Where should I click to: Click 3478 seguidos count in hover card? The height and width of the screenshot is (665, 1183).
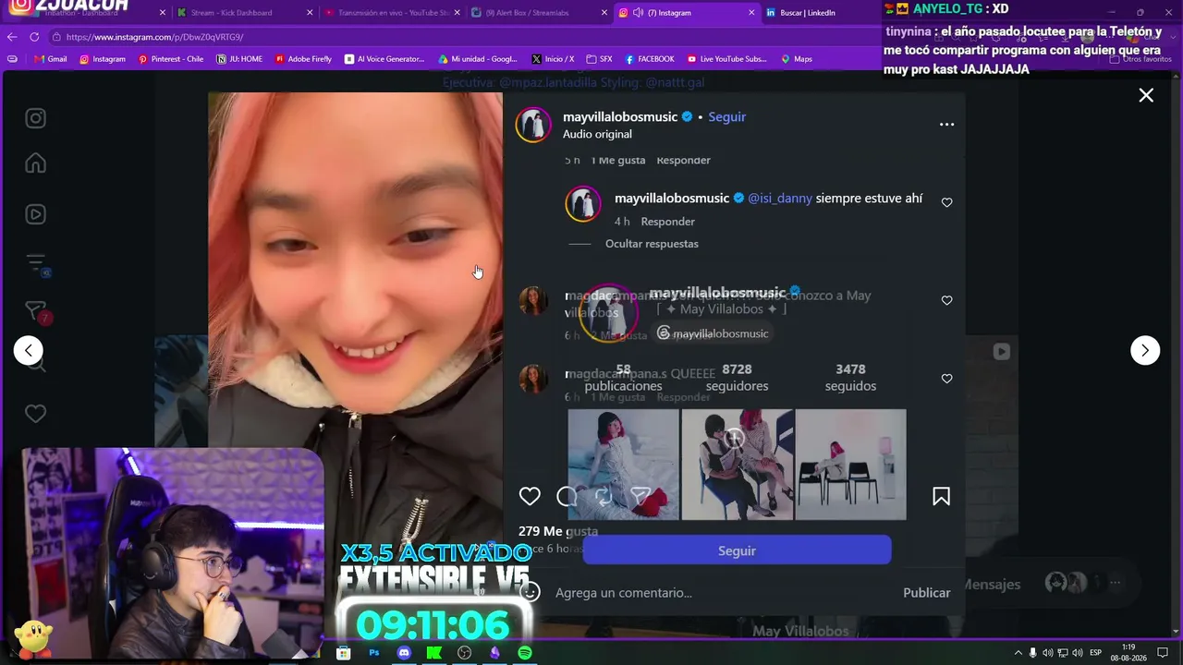(850, 378)
